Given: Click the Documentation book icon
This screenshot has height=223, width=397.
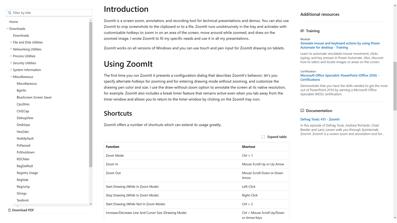Looking at the screenshot, I should pyautogui.click(x=302, y=111).
